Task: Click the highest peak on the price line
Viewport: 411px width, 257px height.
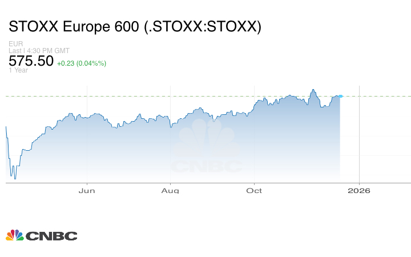Action: (313, 90)
